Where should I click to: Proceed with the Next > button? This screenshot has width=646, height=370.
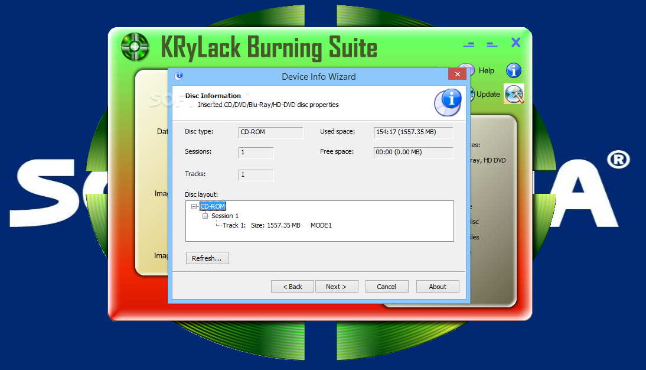(x=337, y=287)
